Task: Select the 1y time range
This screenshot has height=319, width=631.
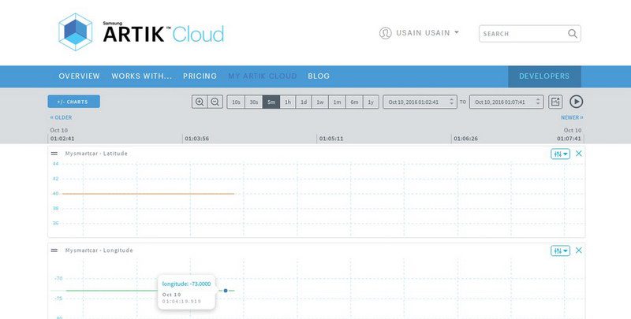Action: point(371,102)
